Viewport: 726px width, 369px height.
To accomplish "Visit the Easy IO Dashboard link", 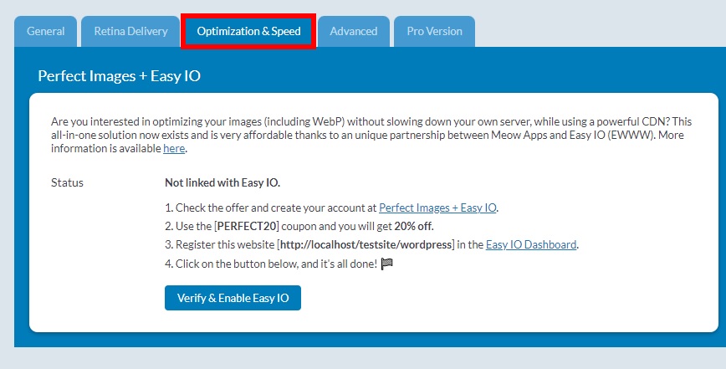I will pos(531,244).
